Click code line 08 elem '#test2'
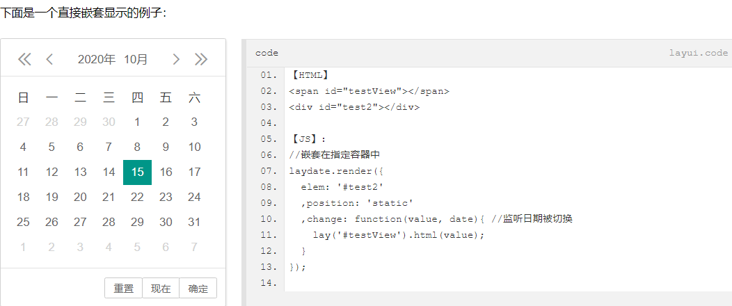This screenshot has width=732, height=306. tap(342, 187)
